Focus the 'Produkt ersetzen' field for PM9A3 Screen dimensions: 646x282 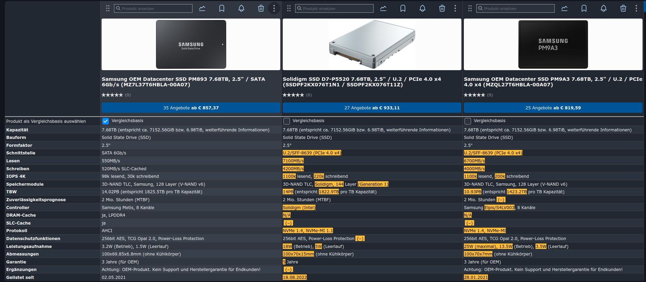515,8
